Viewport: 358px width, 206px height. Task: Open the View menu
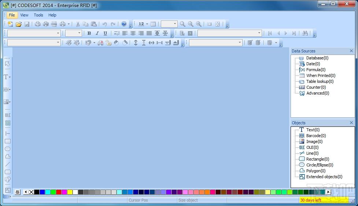pyautogui.click(x=24, y=15)
